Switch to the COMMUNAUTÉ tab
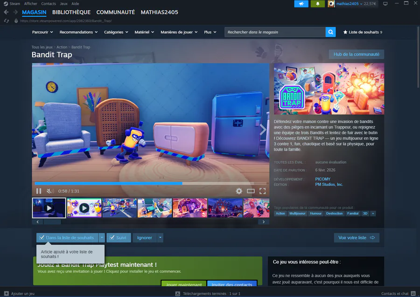 pos(115,12)
